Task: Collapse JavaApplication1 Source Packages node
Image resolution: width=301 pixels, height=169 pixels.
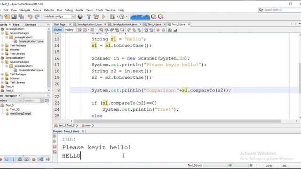Action: point(2,33)
